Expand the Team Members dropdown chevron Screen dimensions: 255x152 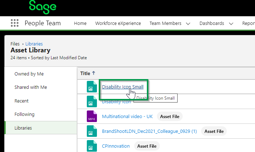pyautogui.click(x=188, y=23)
